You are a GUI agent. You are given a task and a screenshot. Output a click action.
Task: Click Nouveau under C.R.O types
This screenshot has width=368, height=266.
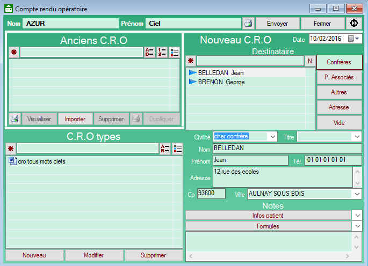click(34, 255)
